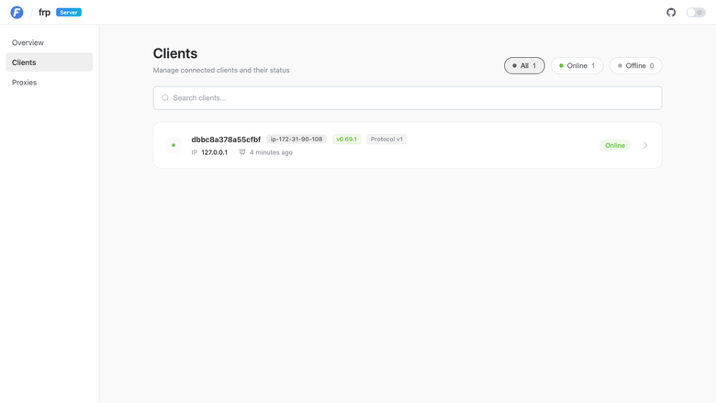Focus the Search clients field
The image size is (716, 403).
(x=408, y=97)
